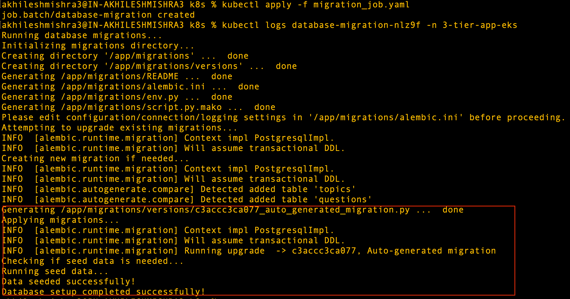Click 'Attempting to upgrade existing migrations...' line
The width and height of the screenshot is (570, 299).
point(119,128)
